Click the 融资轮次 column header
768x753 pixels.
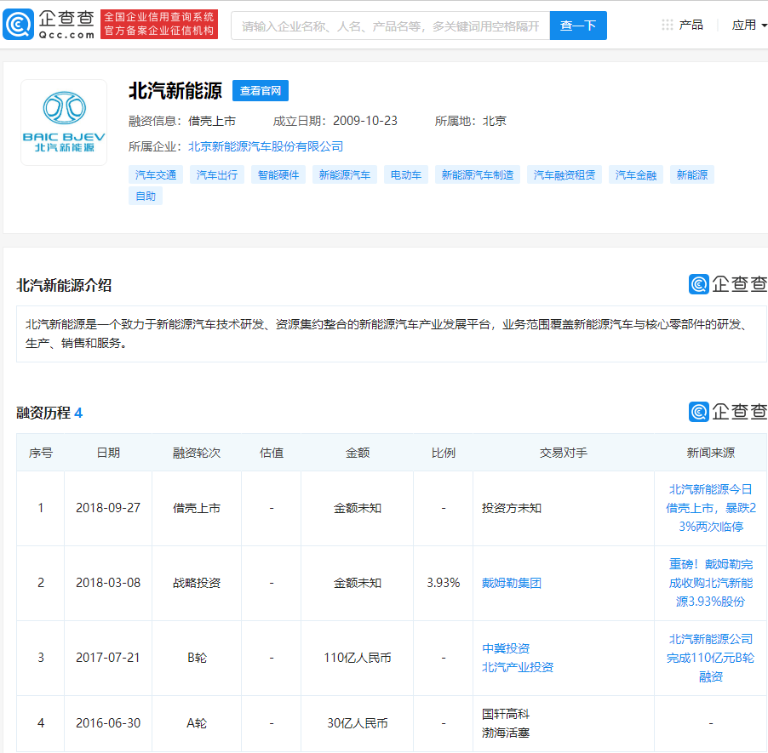point(197,453)
